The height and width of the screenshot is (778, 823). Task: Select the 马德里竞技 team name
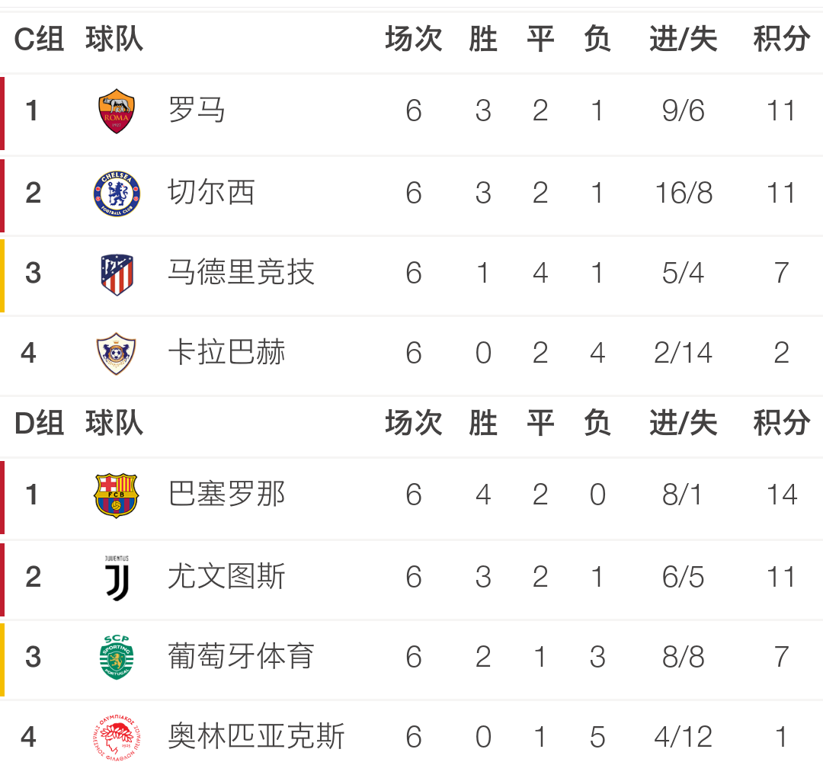point(241,273)
